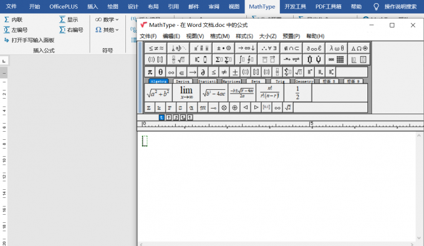The image size is (424, 246).
Task: Insert a left-numbered equation (左编号)
Action: tap(16, 30)
